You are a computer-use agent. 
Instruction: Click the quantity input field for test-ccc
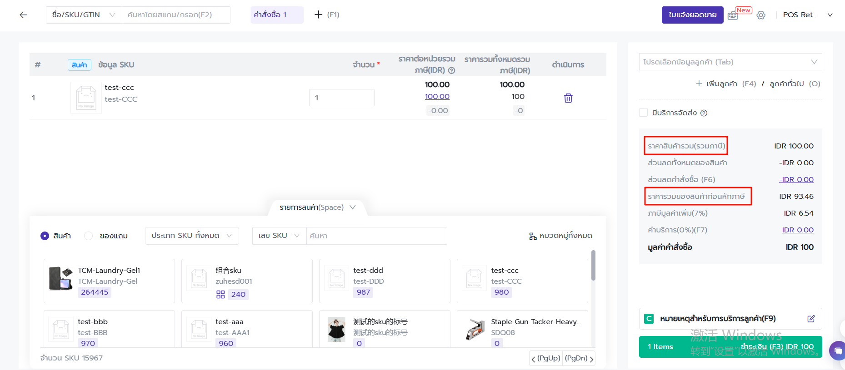341,98
